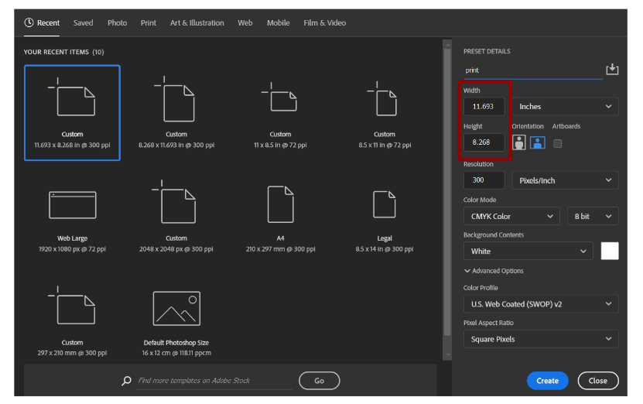Open the Background Contents White dropdown
The width and height of the screenshot is (643, 404).
(528, 251)
